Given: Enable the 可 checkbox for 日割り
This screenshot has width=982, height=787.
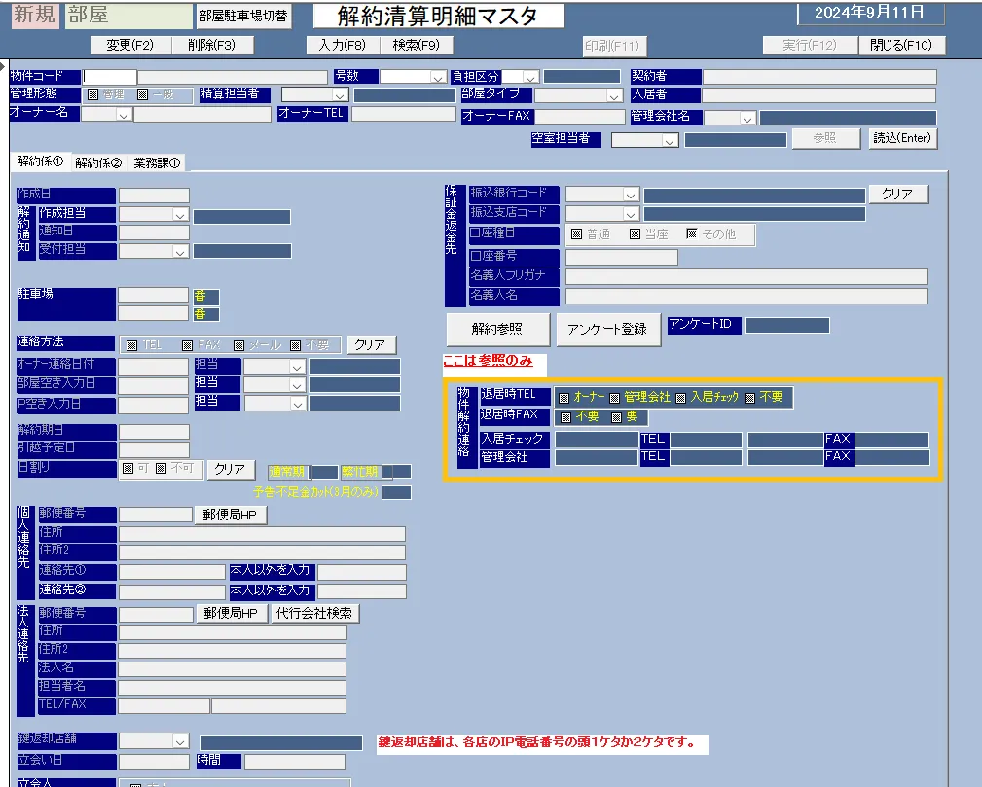Looking at the screenshot, I should click(128, 469).
